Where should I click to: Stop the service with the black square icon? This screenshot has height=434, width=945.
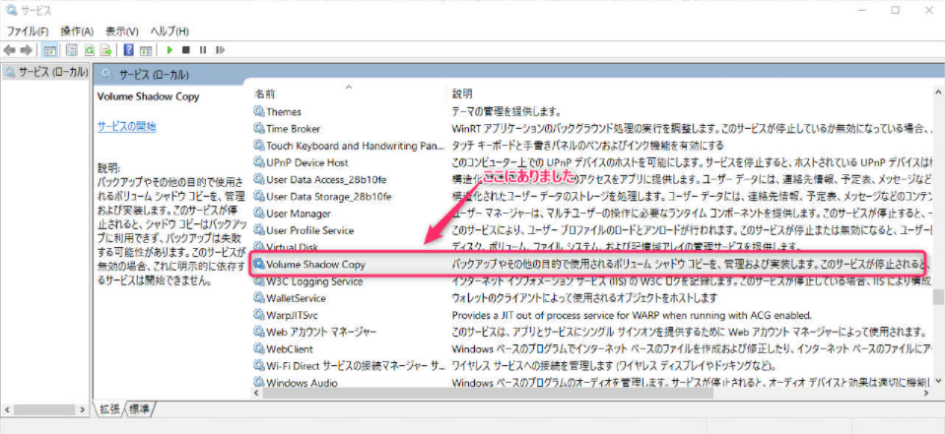tap(186, 50)
